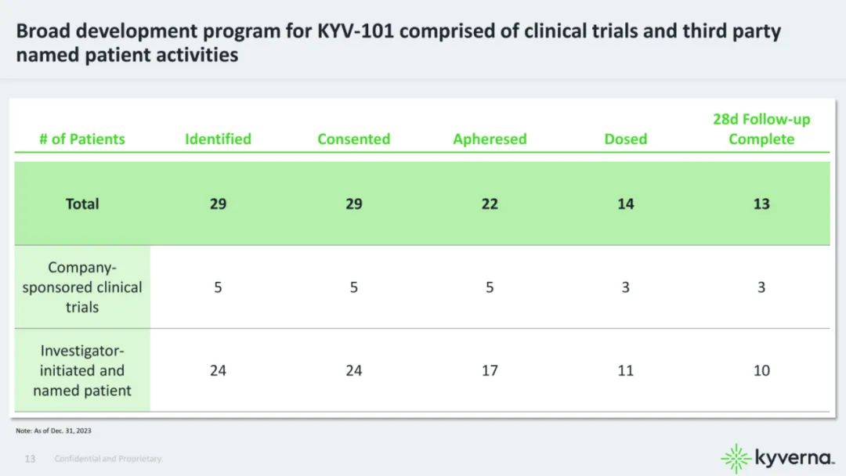Click slide page number 13
The image size is (846, 476).
30,459
